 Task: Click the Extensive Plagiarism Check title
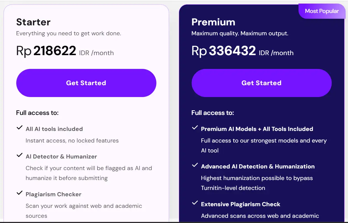coord(240,204)
